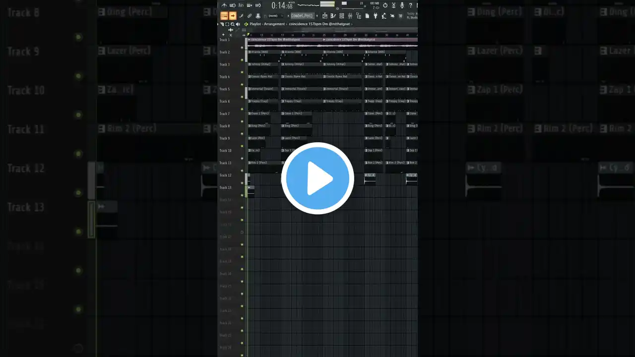
Task: Toggle the countdown before recording icon
Action: (x=241, y=5)
